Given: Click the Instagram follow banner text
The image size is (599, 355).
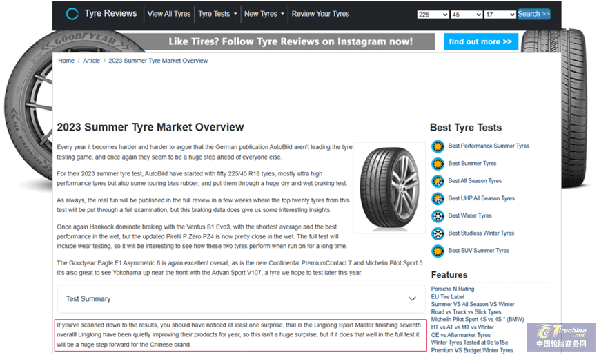Looking at the screenshot, I should point(291,41).
